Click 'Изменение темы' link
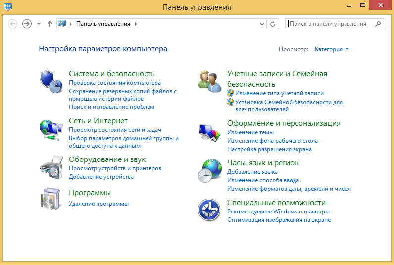The height and width of the screenshot is (265, 394). click(x=250, y=132)
